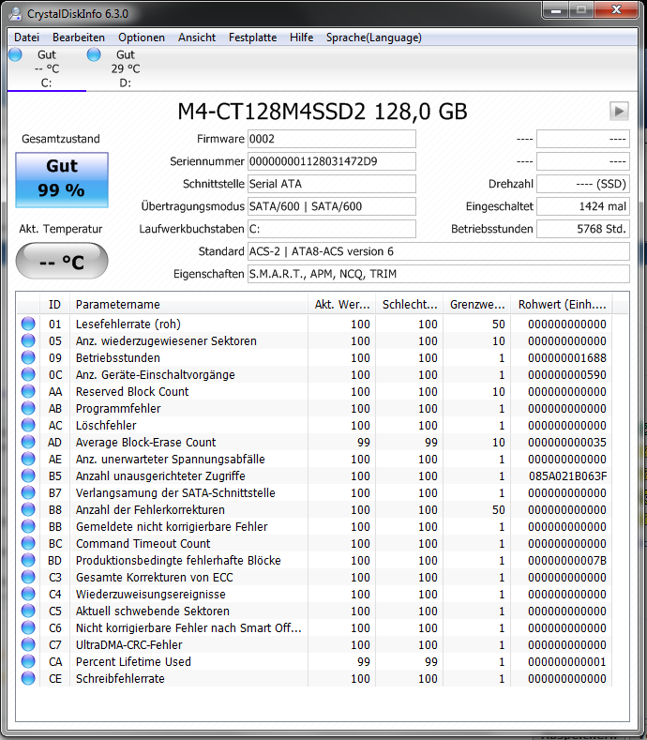Viewport: 647px width, 740px height.
Task: Open the Ansicht menu
Action: [x=197, y=38]
